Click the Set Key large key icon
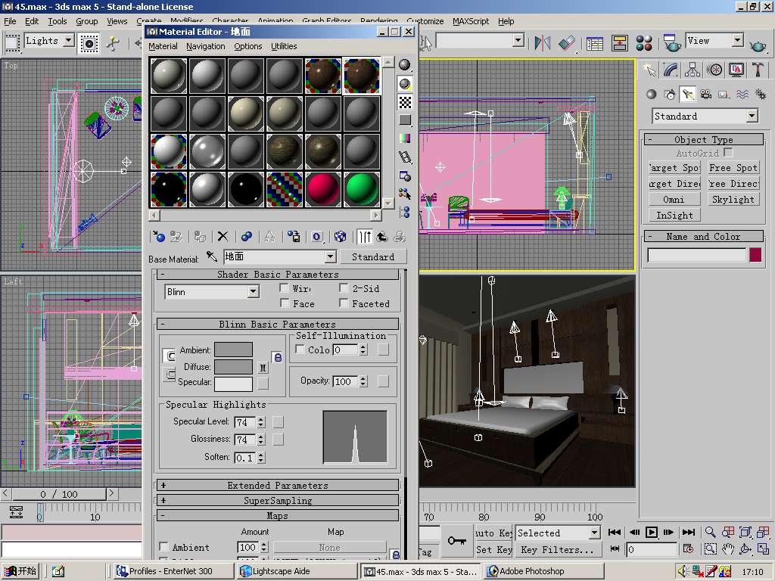Screen dimensions: 775x581 (456, 540)
